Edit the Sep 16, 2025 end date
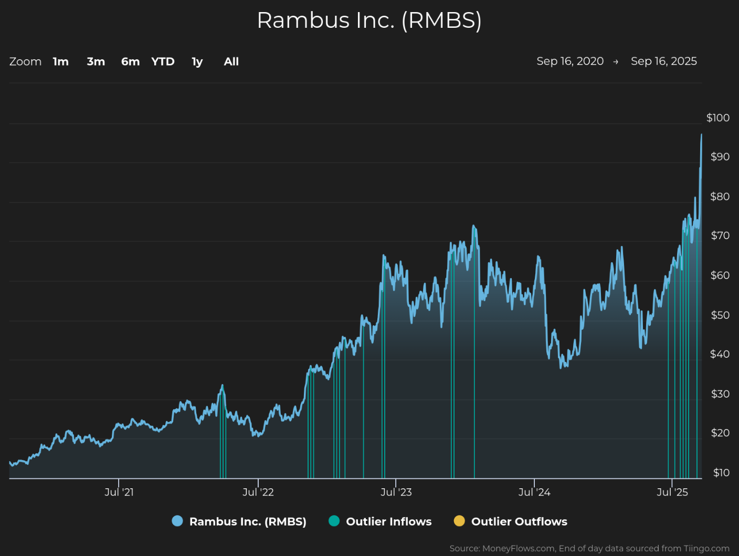 pos(664,61)
